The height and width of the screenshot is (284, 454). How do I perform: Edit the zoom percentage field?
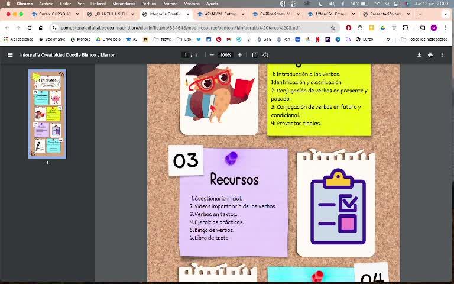[225, 55]
